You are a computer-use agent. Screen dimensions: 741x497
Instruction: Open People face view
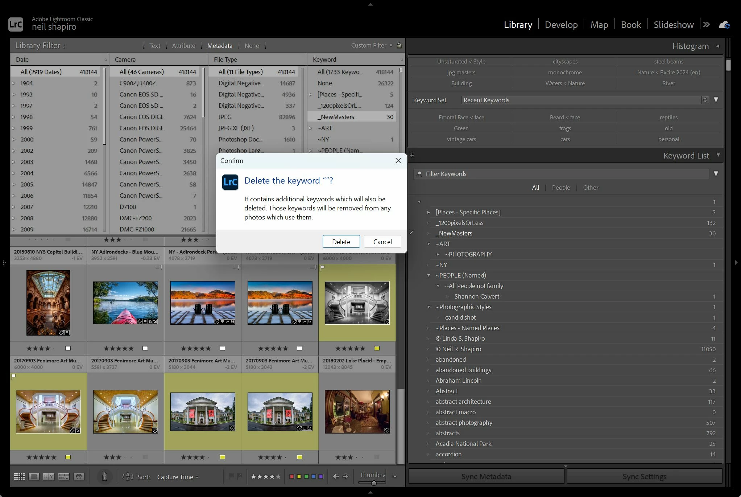(x=79, y=477)
